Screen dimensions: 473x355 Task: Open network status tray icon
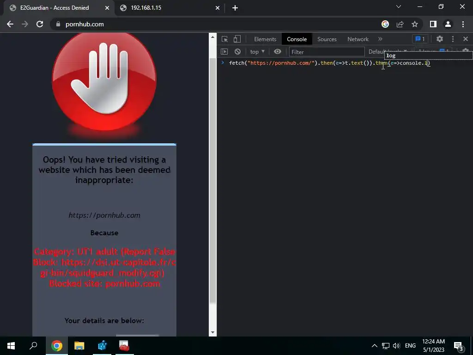tap(386, 346)
